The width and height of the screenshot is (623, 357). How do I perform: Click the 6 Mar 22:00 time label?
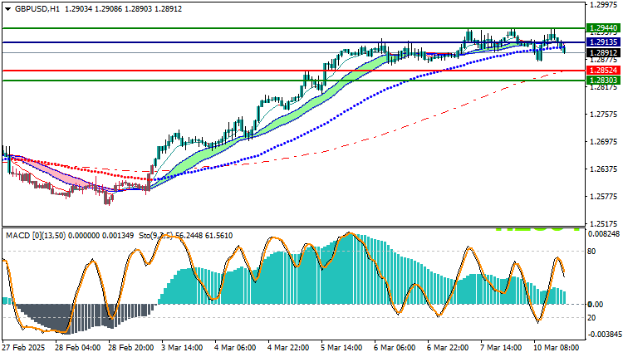[x=449, y=348]
